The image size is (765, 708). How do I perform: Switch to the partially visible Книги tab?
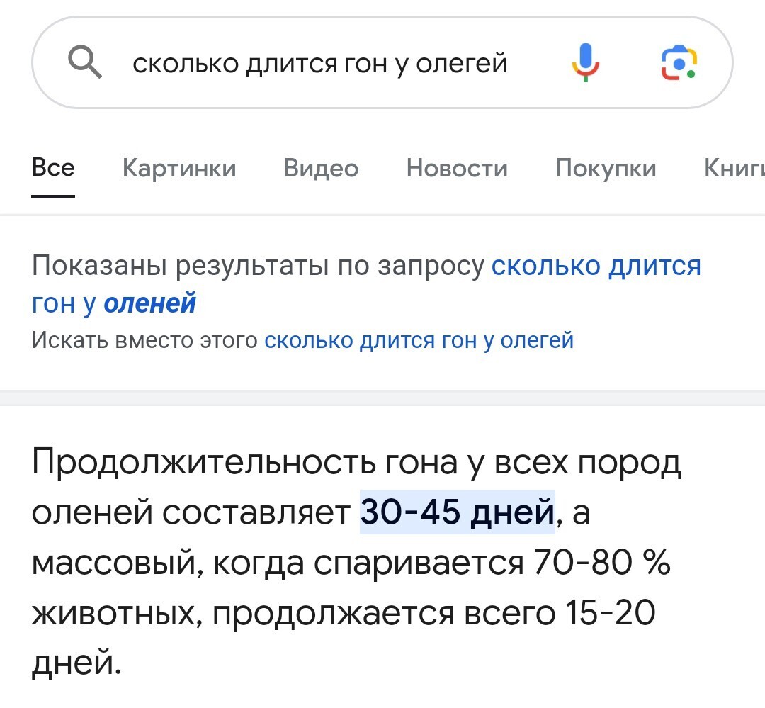click(735, 169)
